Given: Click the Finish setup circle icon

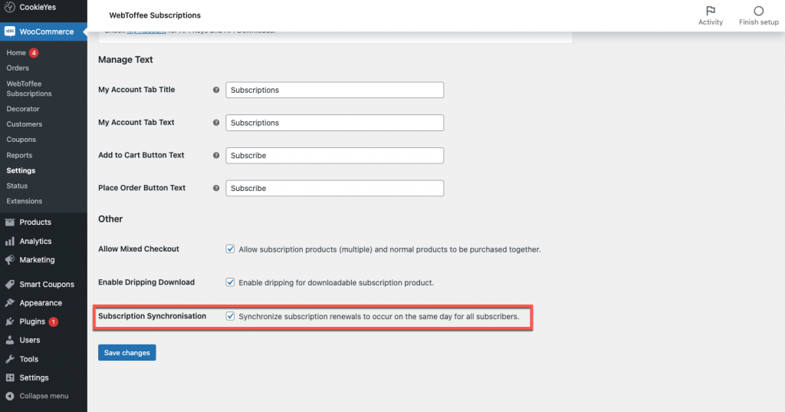Looking at the screenshot, I should tap(758, 11).
